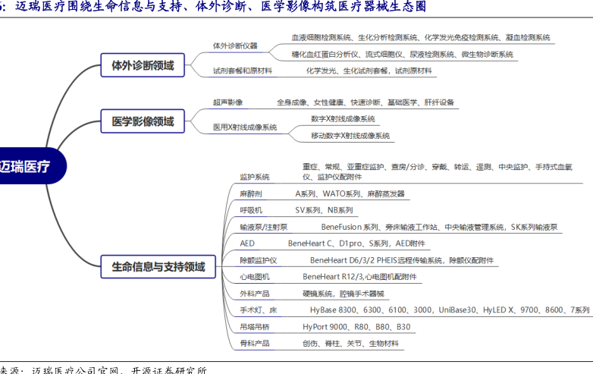593x374 pixels.
Task: Click the text SV系列、NB系列
Action: click(324, 210)
